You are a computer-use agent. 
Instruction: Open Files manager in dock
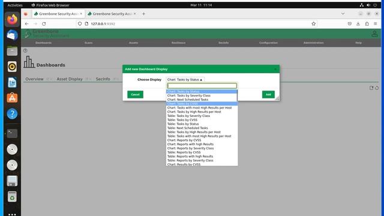12,51
